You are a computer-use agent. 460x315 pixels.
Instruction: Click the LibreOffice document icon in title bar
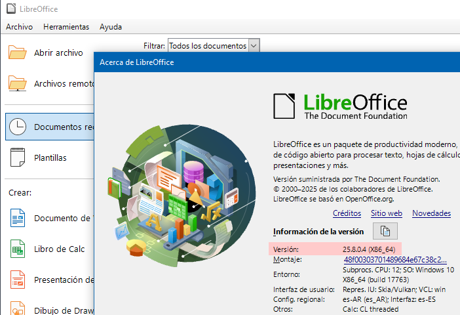11,9
